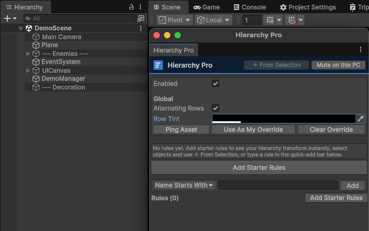Click the scene search-mode icon beside search field
Image resolution: width=369 pixels, height=231 pixels.
pyautogui.click(x=141, y=18)
